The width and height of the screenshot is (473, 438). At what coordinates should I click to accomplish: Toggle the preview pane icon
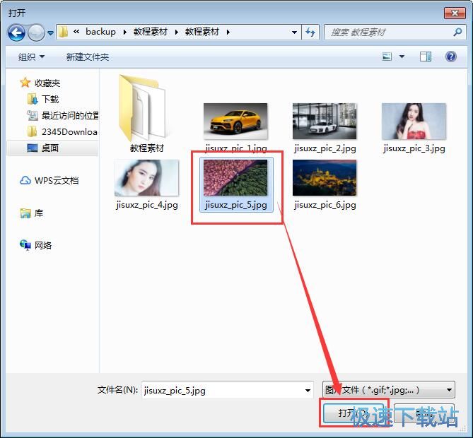(426, 57)
